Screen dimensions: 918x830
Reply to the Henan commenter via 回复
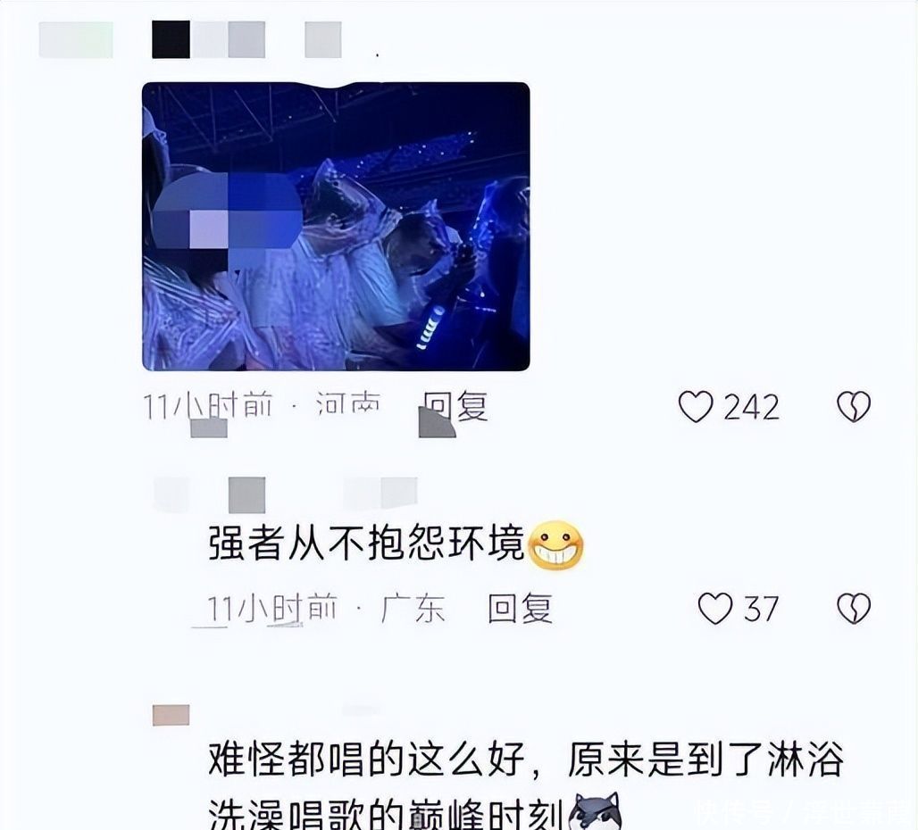coord(455,406)
